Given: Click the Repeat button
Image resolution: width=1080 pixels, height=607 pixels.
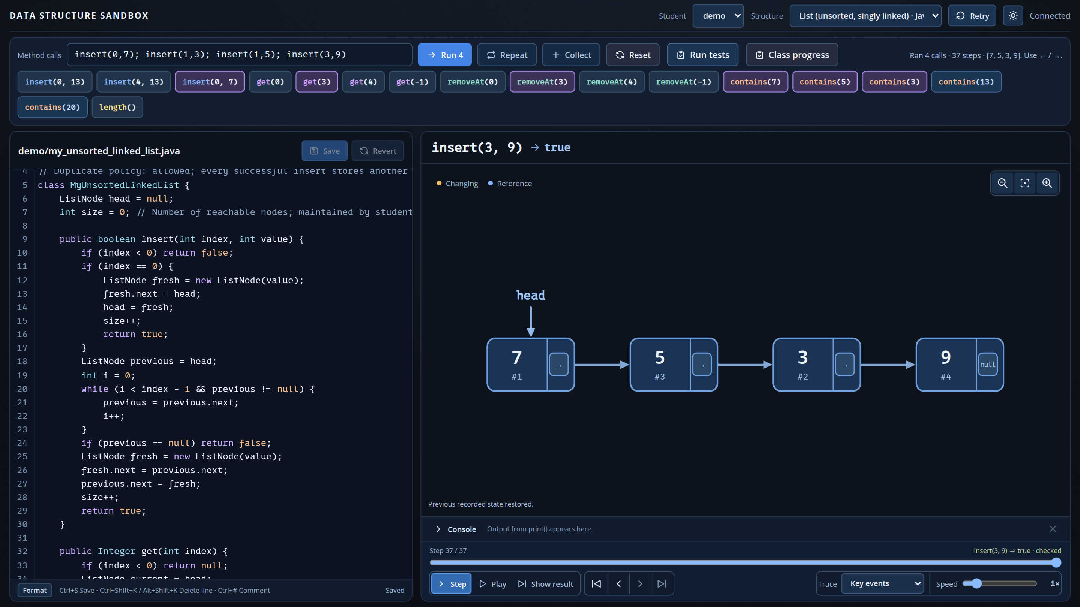Looking at the screenshot, I should click(x=507, y=55).
